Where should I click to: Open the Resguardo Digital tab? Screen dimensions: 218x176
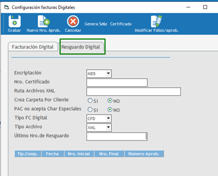tap(81, 47)
